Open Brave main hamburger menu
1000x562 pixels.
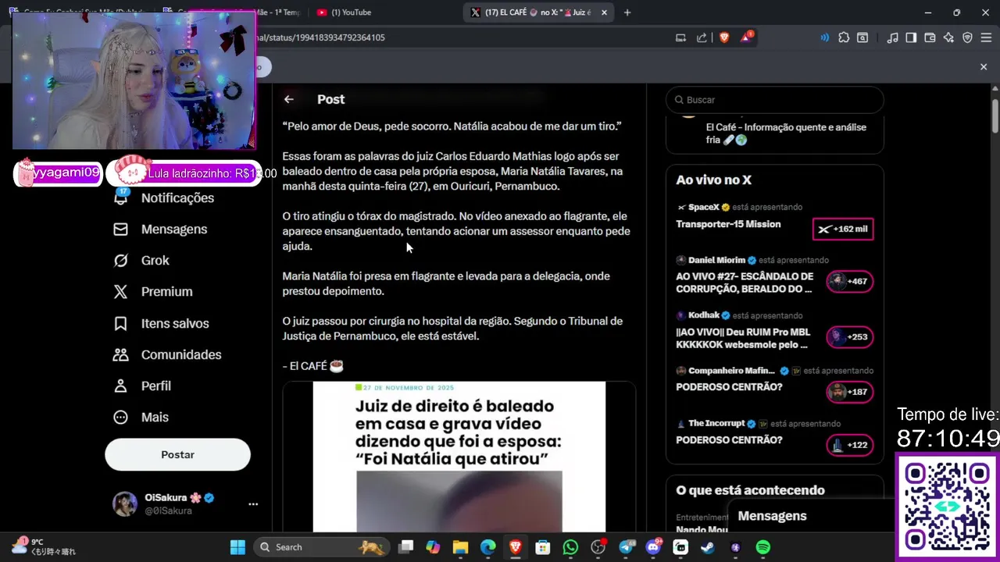[x=986, y=37]
